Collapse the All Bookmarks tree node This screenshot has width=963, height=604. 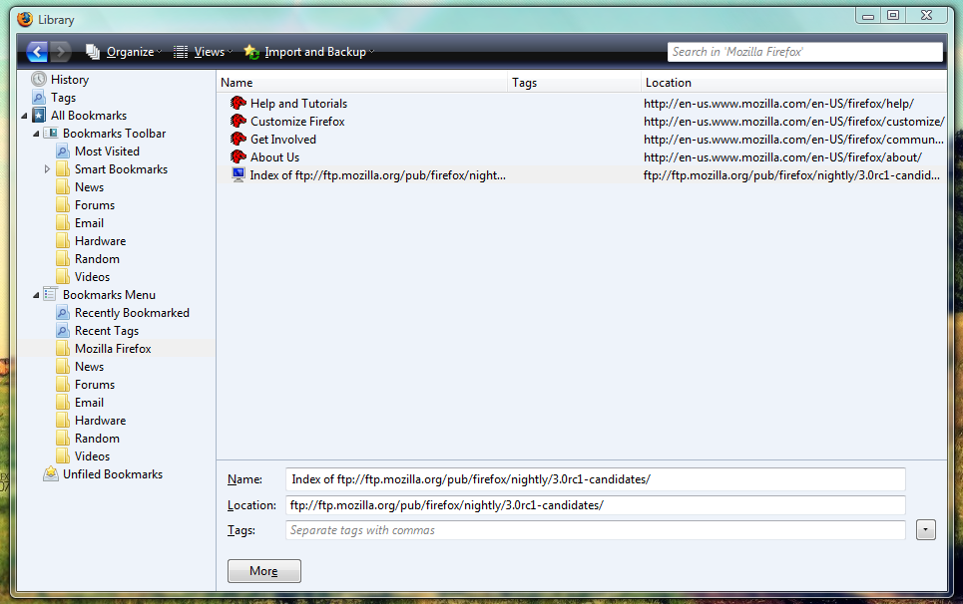(24, 116)
